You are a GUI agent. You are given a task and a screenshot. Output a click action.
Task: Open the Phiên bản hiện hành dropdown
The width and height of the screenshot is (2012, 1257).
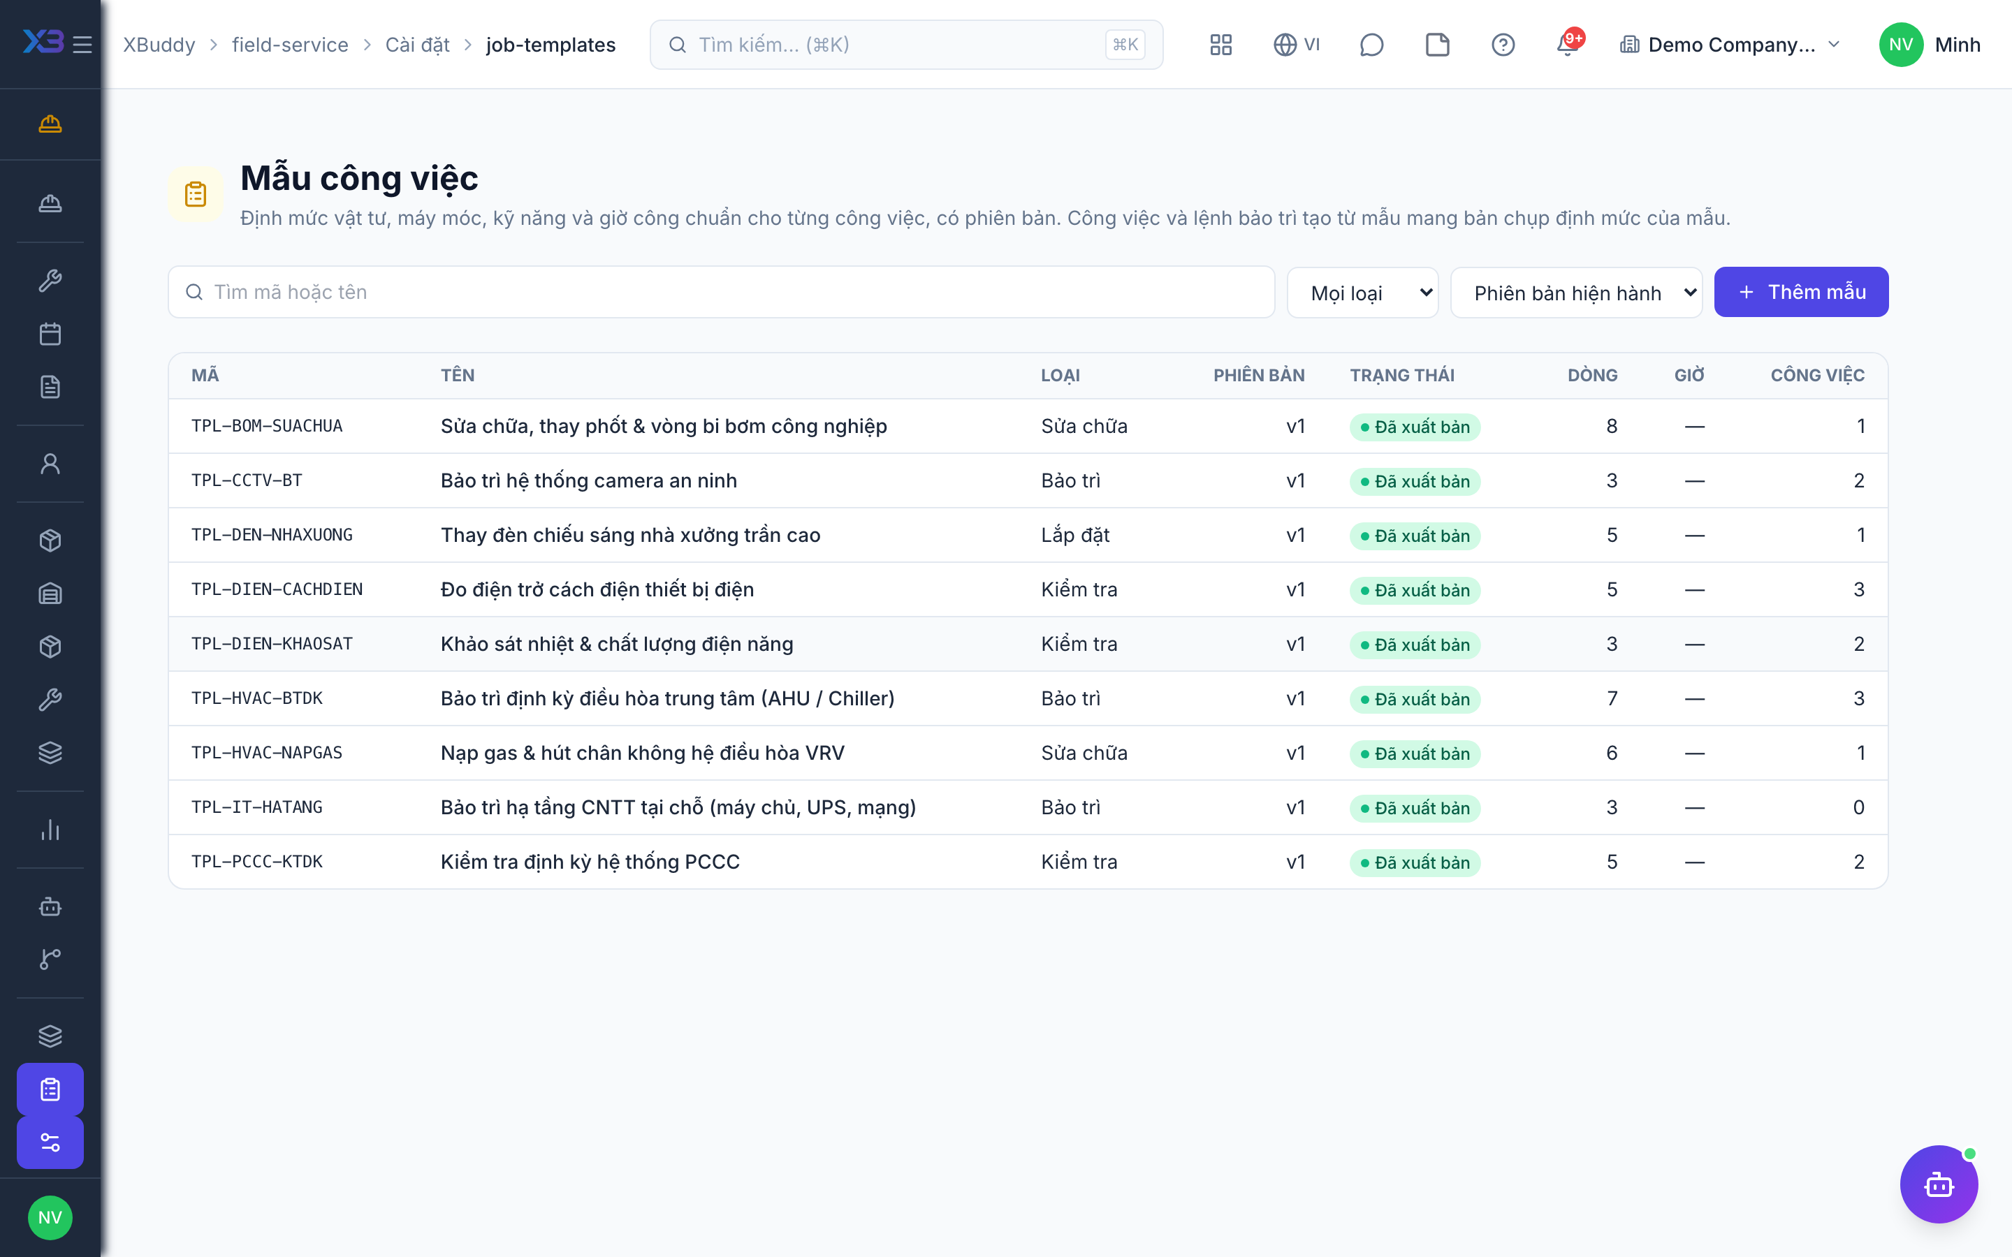1576,293
